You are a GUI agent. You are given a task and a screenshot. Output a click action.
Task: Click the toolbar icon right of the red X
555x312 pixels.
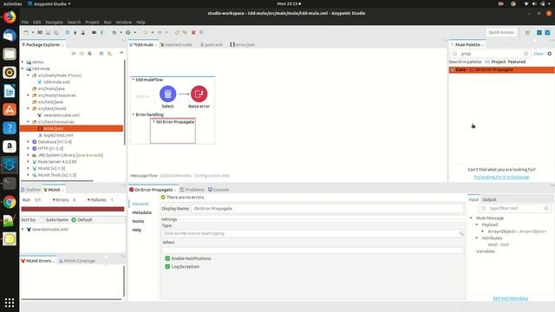202,33
